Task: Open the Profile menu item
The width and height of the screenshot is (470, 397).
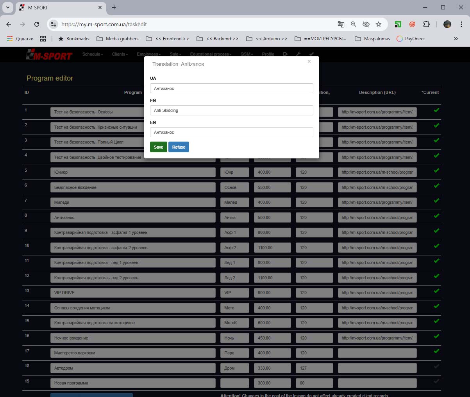Action: pos(268,54)
